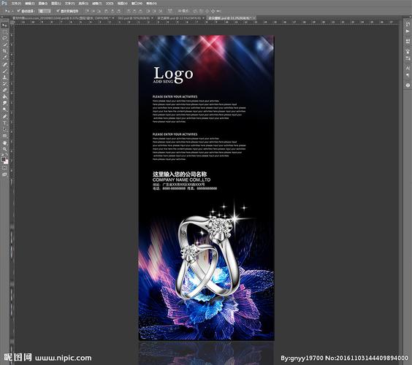The height and width of the screenshot is (365, 412).
Task: Close the 002.psd document tab
Action: point(152,18)
